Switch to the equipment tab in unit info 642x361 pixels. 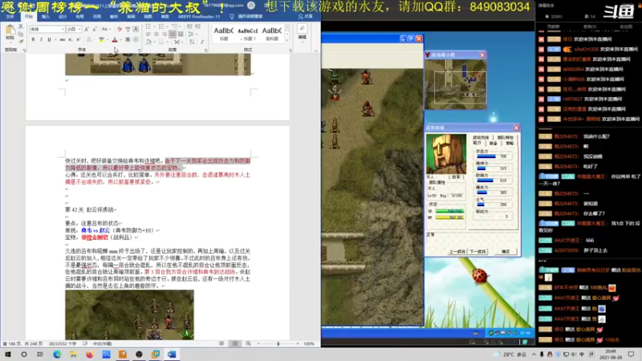coord(493,144)
